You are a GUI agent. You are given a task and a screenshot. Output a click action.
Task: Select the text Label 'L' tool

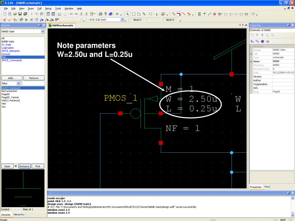click(x=157, y=14)
